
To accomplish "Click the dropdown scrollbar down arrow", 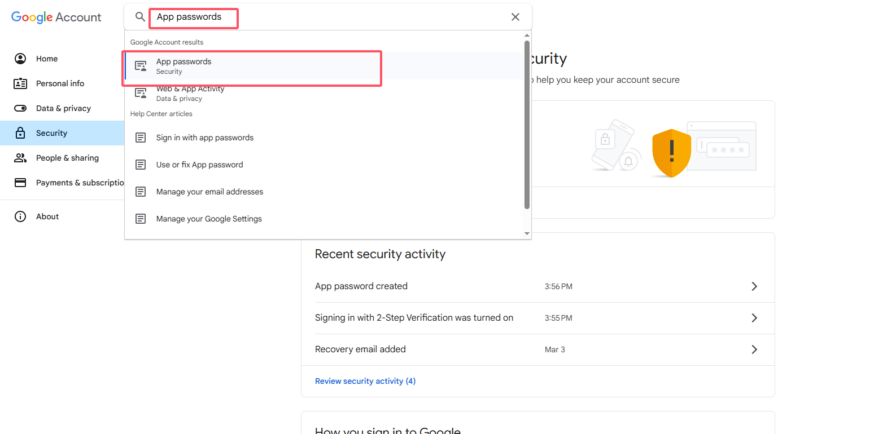I will pyautogui.click(x=527, y=233).
